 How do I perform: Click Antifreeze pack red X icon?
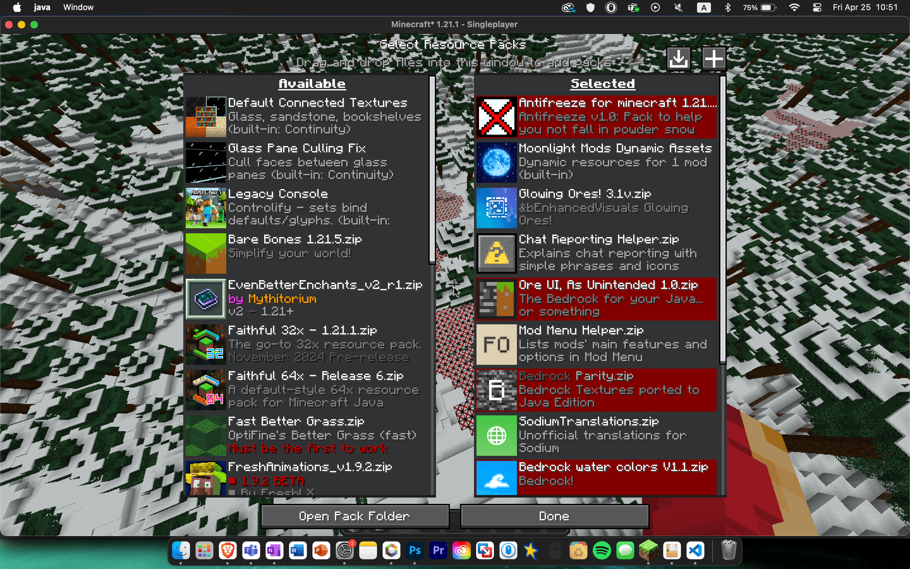496,117
